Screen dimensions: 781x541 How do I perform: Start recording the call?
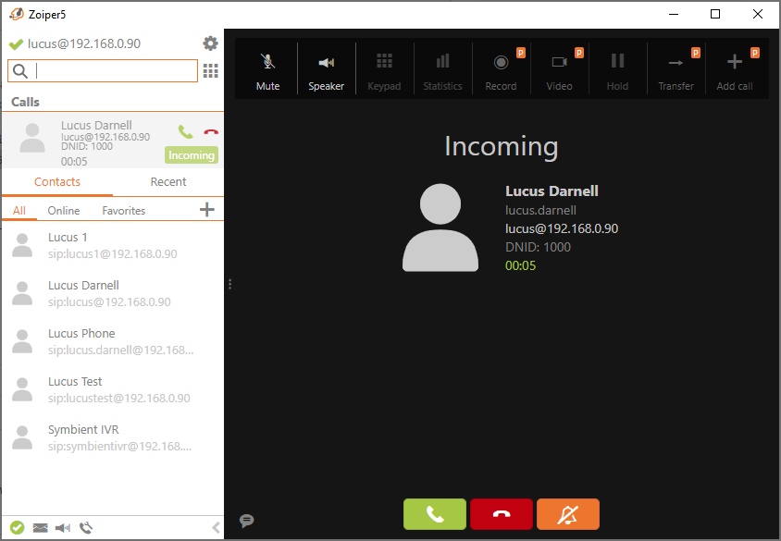point(501,67)
